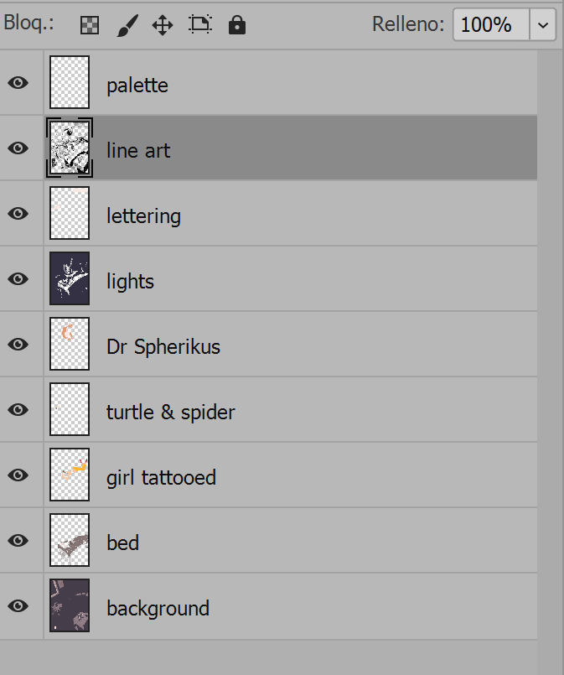
Task: Click the Relleno 100% input field
Action: (490, 25)
